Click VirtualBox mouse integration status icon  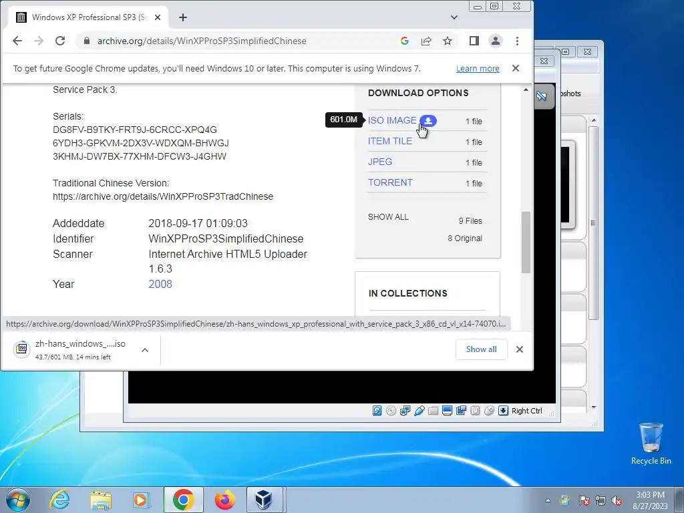point(490,411)
